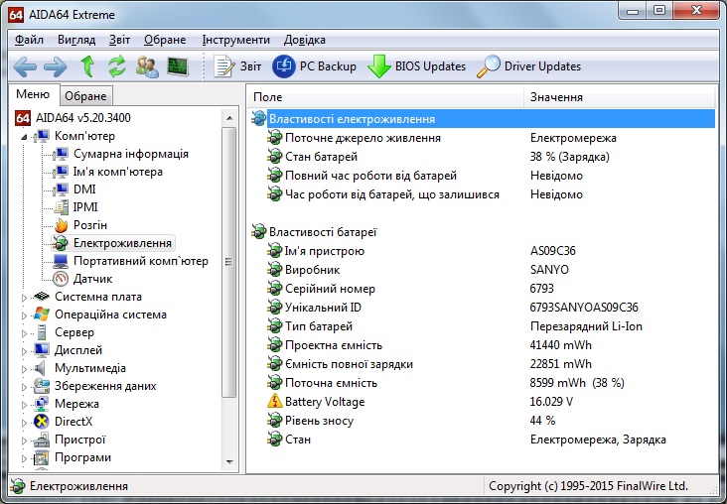Click the Forward navigation arrow icon
The width and height of the screenshot is (727, 504).
[x=56, y=67]
